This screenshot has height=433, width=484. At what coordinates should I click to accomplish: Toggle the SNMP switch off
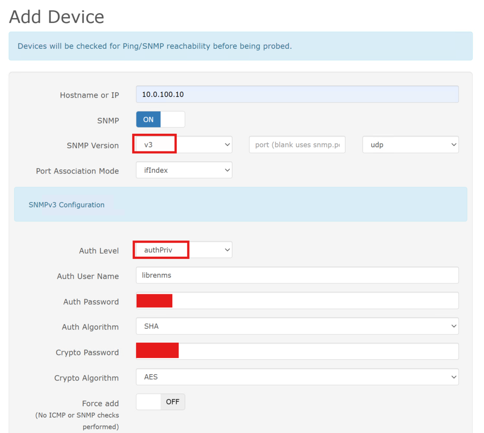pyautogui.click(x=160, y=120)
